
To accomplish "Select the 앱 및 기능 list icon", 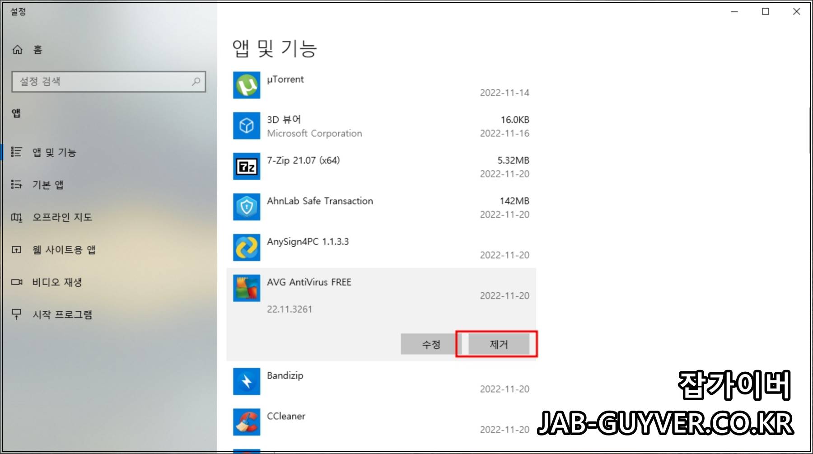I will point(16,152).
